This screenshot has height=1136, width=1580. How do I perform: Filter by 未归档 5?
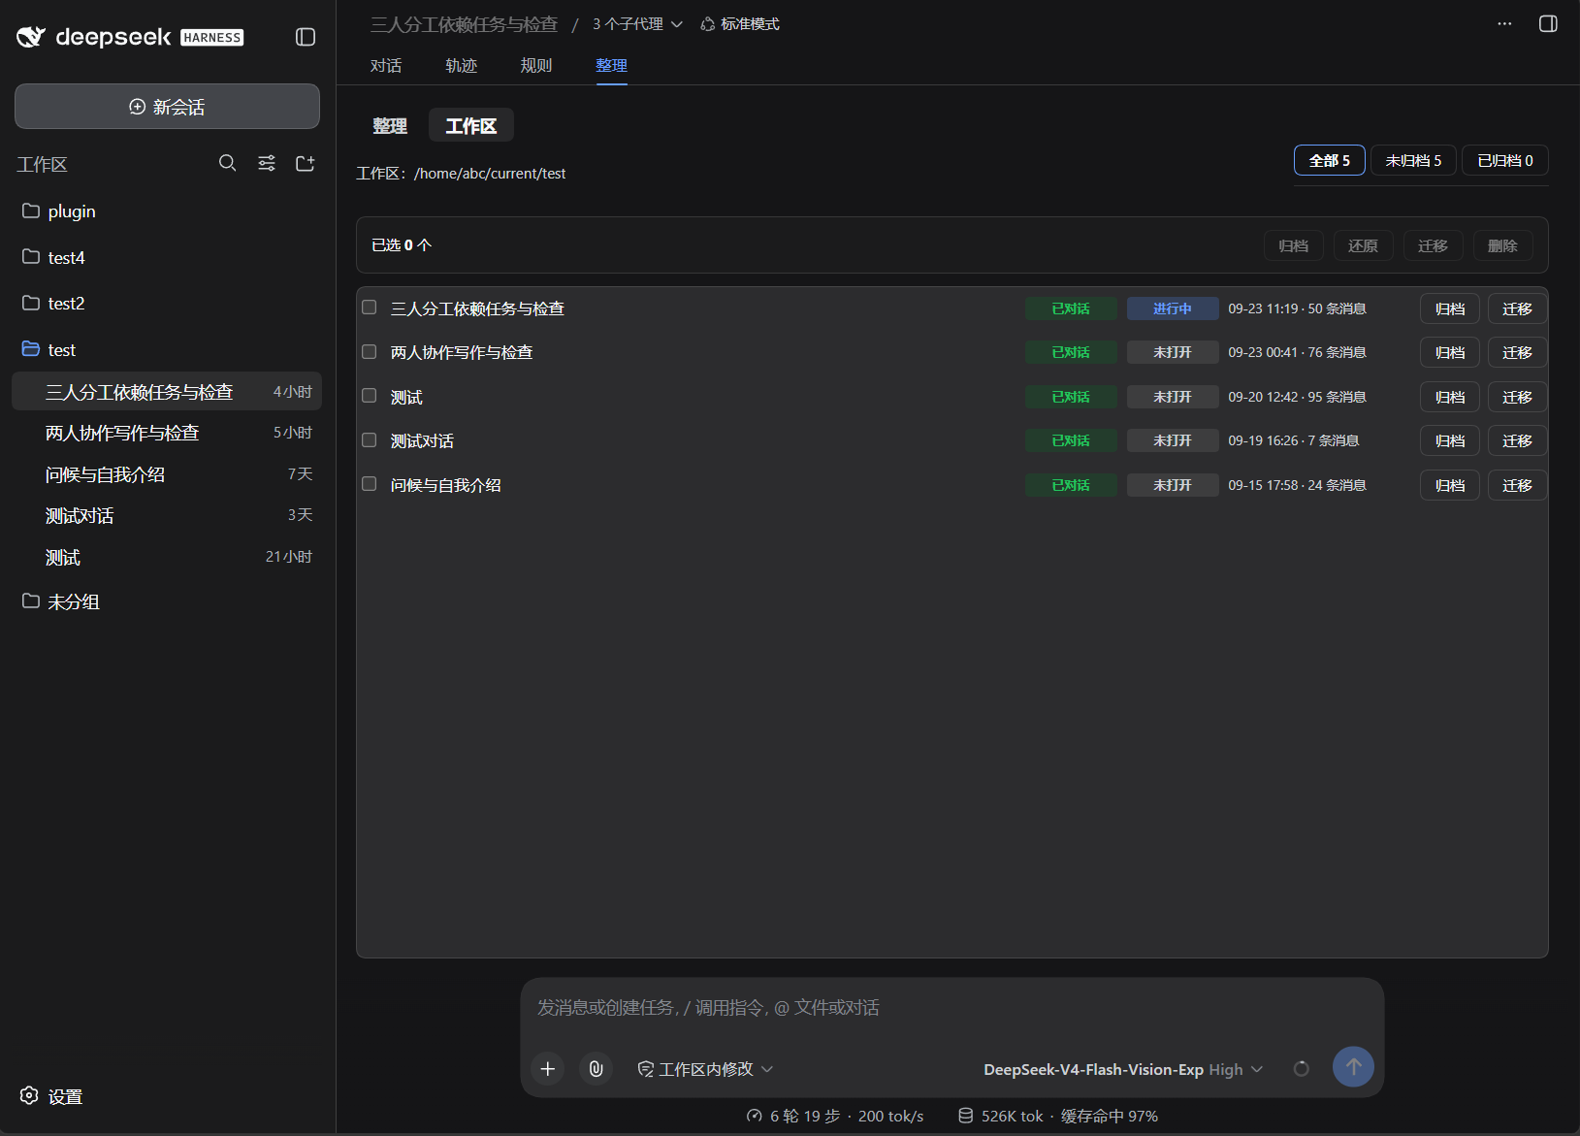tap(1413, 160)
